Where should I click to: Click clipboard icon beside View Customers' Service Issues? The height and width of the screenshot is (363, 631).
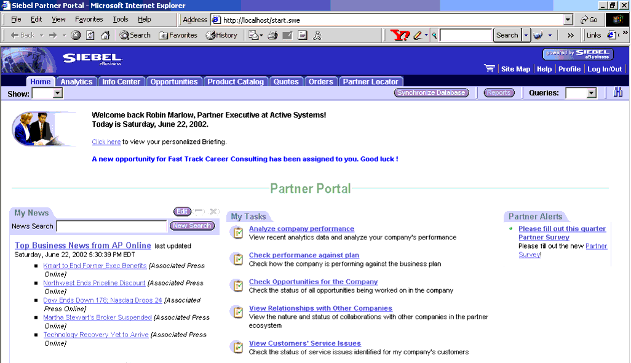click(238, 347)
